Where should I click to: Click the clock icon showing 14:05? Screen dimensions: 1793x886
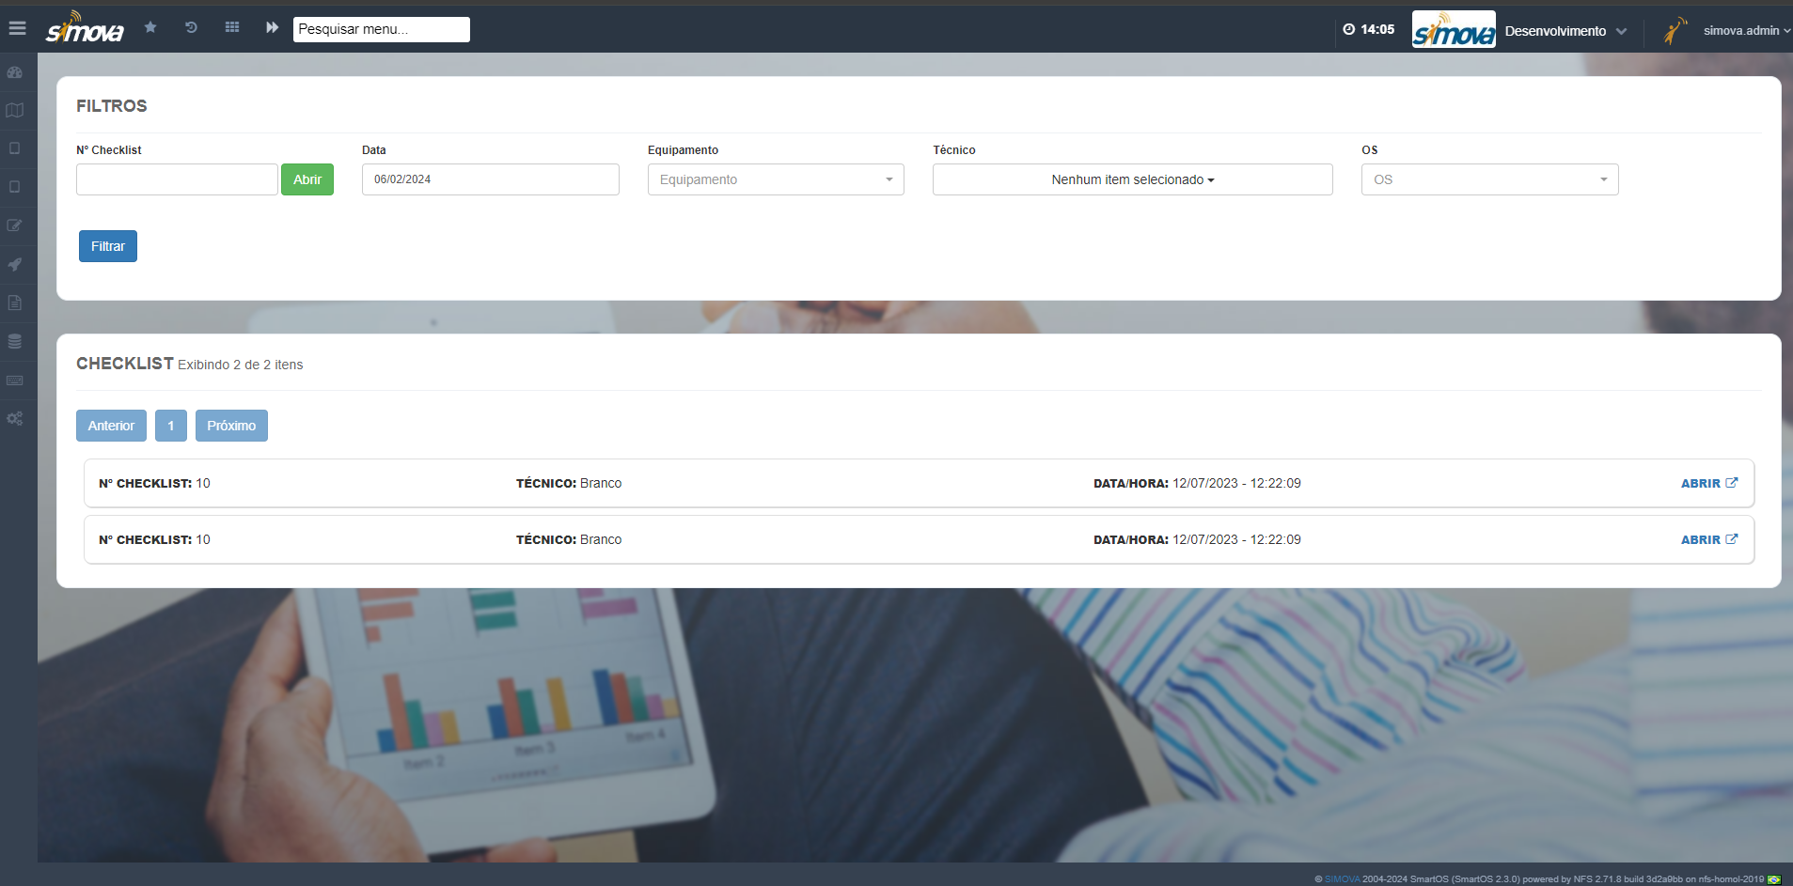click(x=1349, y=29)
